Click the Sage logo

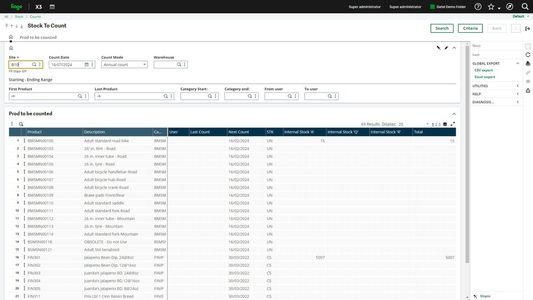click(x=16, y=7)
